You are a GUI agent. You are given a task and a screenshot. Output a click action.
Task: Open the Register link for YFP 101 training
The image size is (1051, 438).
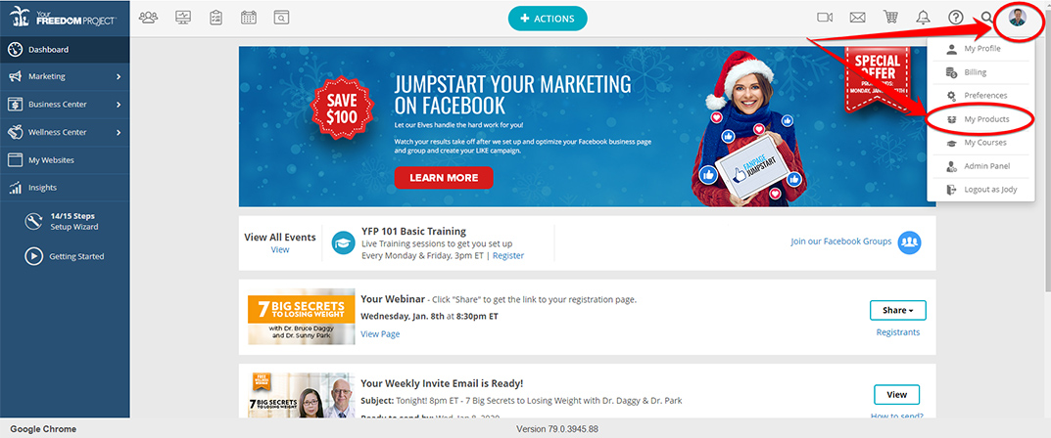coord(508,255)
